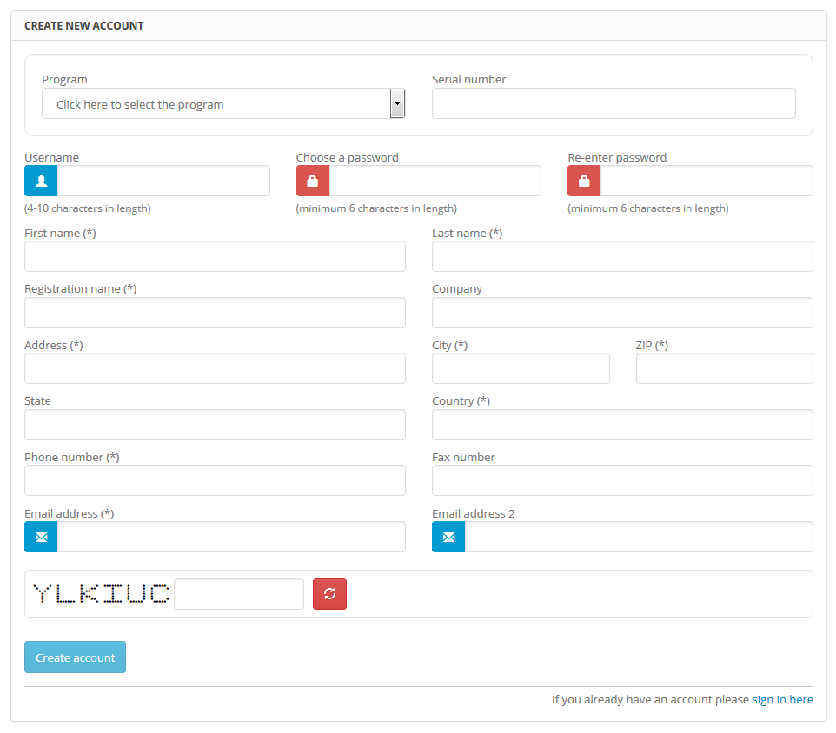836x733 pixels.
Task: Focus the City (*) input field
Action: click(521, 368)
